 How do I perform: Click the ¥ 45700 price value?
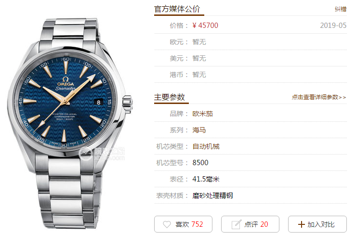point(205,25)
